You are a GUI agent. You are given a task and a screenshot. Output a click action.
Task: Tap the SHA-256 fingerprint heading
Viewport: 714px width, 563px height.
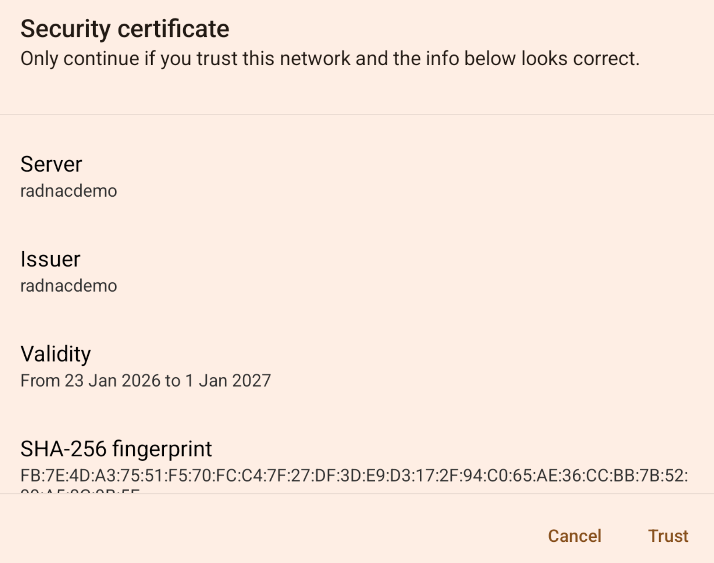tap(116, 448)
